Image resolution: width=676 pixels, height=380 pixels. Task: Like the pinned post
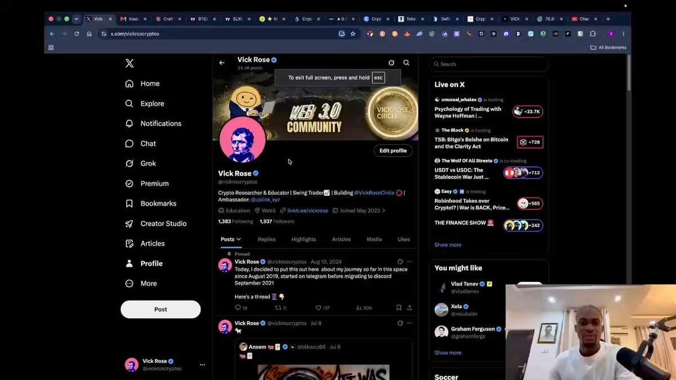pyautogui.click(x=322, y=308)
